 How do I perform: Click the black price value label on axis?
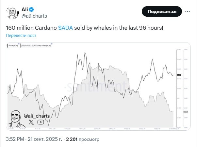coord(179,75)
